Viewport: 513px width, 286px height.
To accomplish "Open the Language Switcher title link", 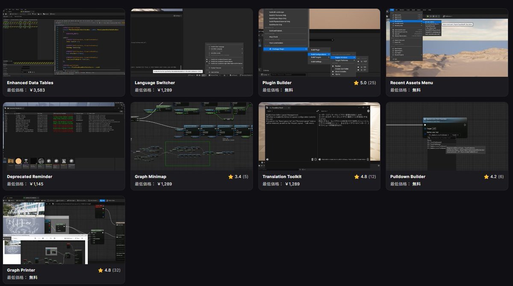I will point(155,83).
